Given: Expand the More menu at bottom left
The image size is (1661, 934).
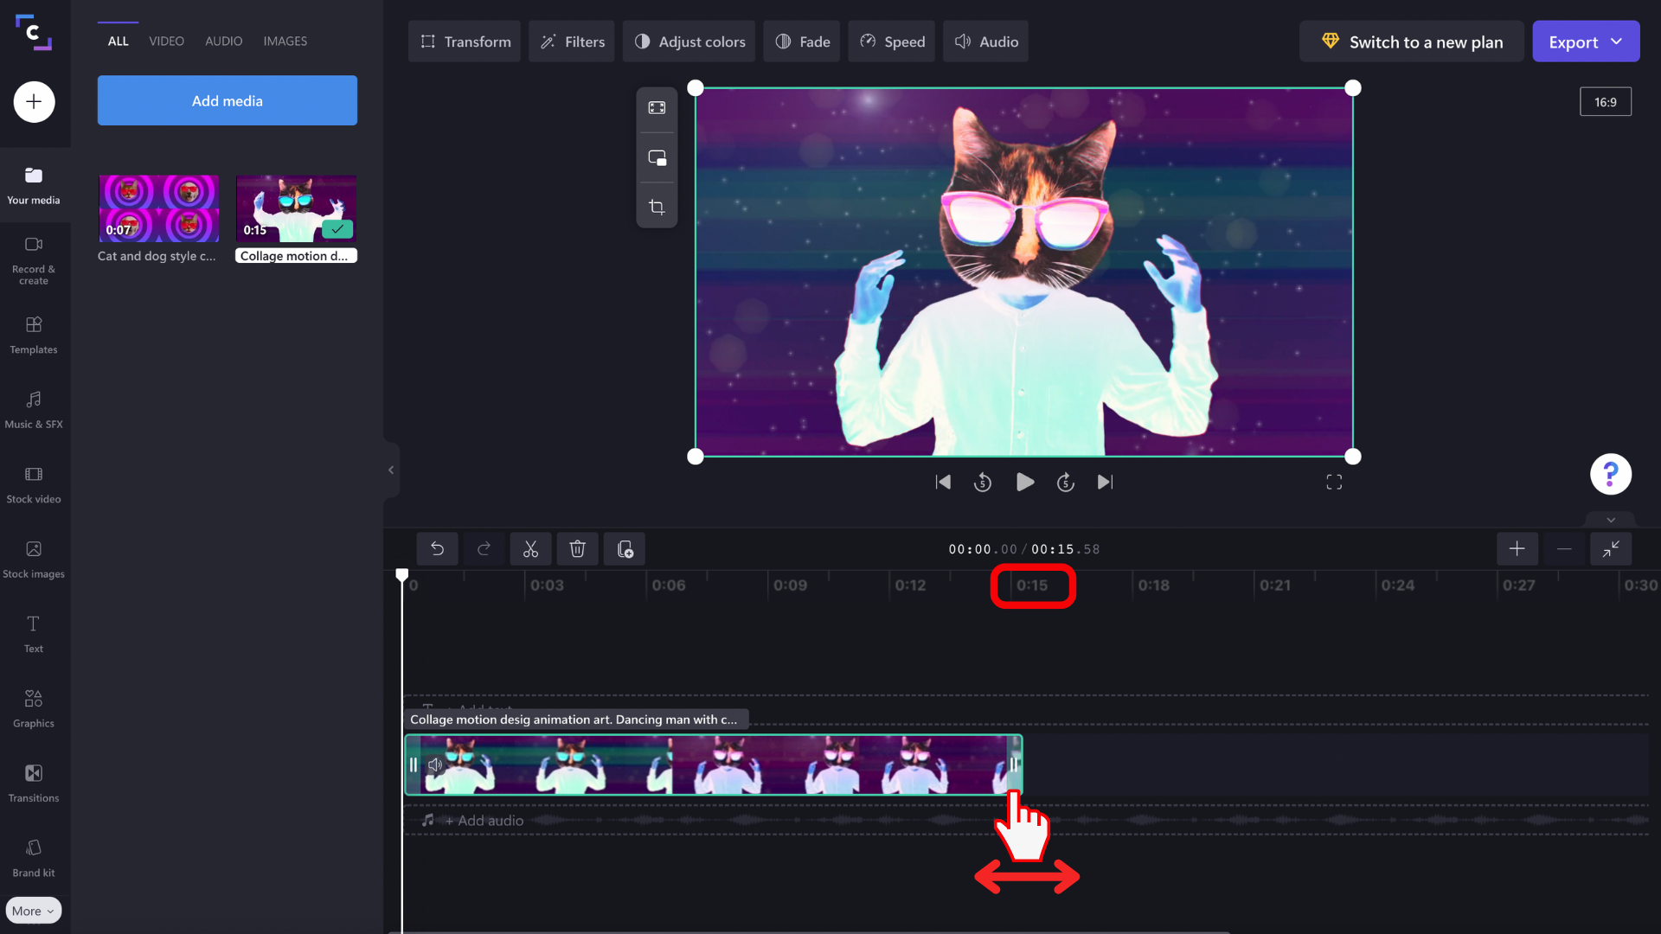Looking at the screenshot, I should click(33, 910).
